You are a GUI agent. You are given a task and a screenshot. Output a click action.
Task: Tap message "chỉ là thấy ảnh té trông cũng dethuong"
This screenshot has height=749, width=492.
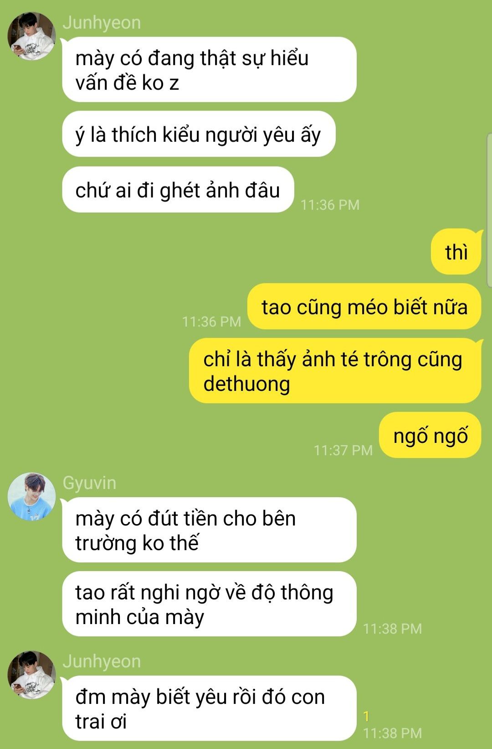(x=335, y=371)
